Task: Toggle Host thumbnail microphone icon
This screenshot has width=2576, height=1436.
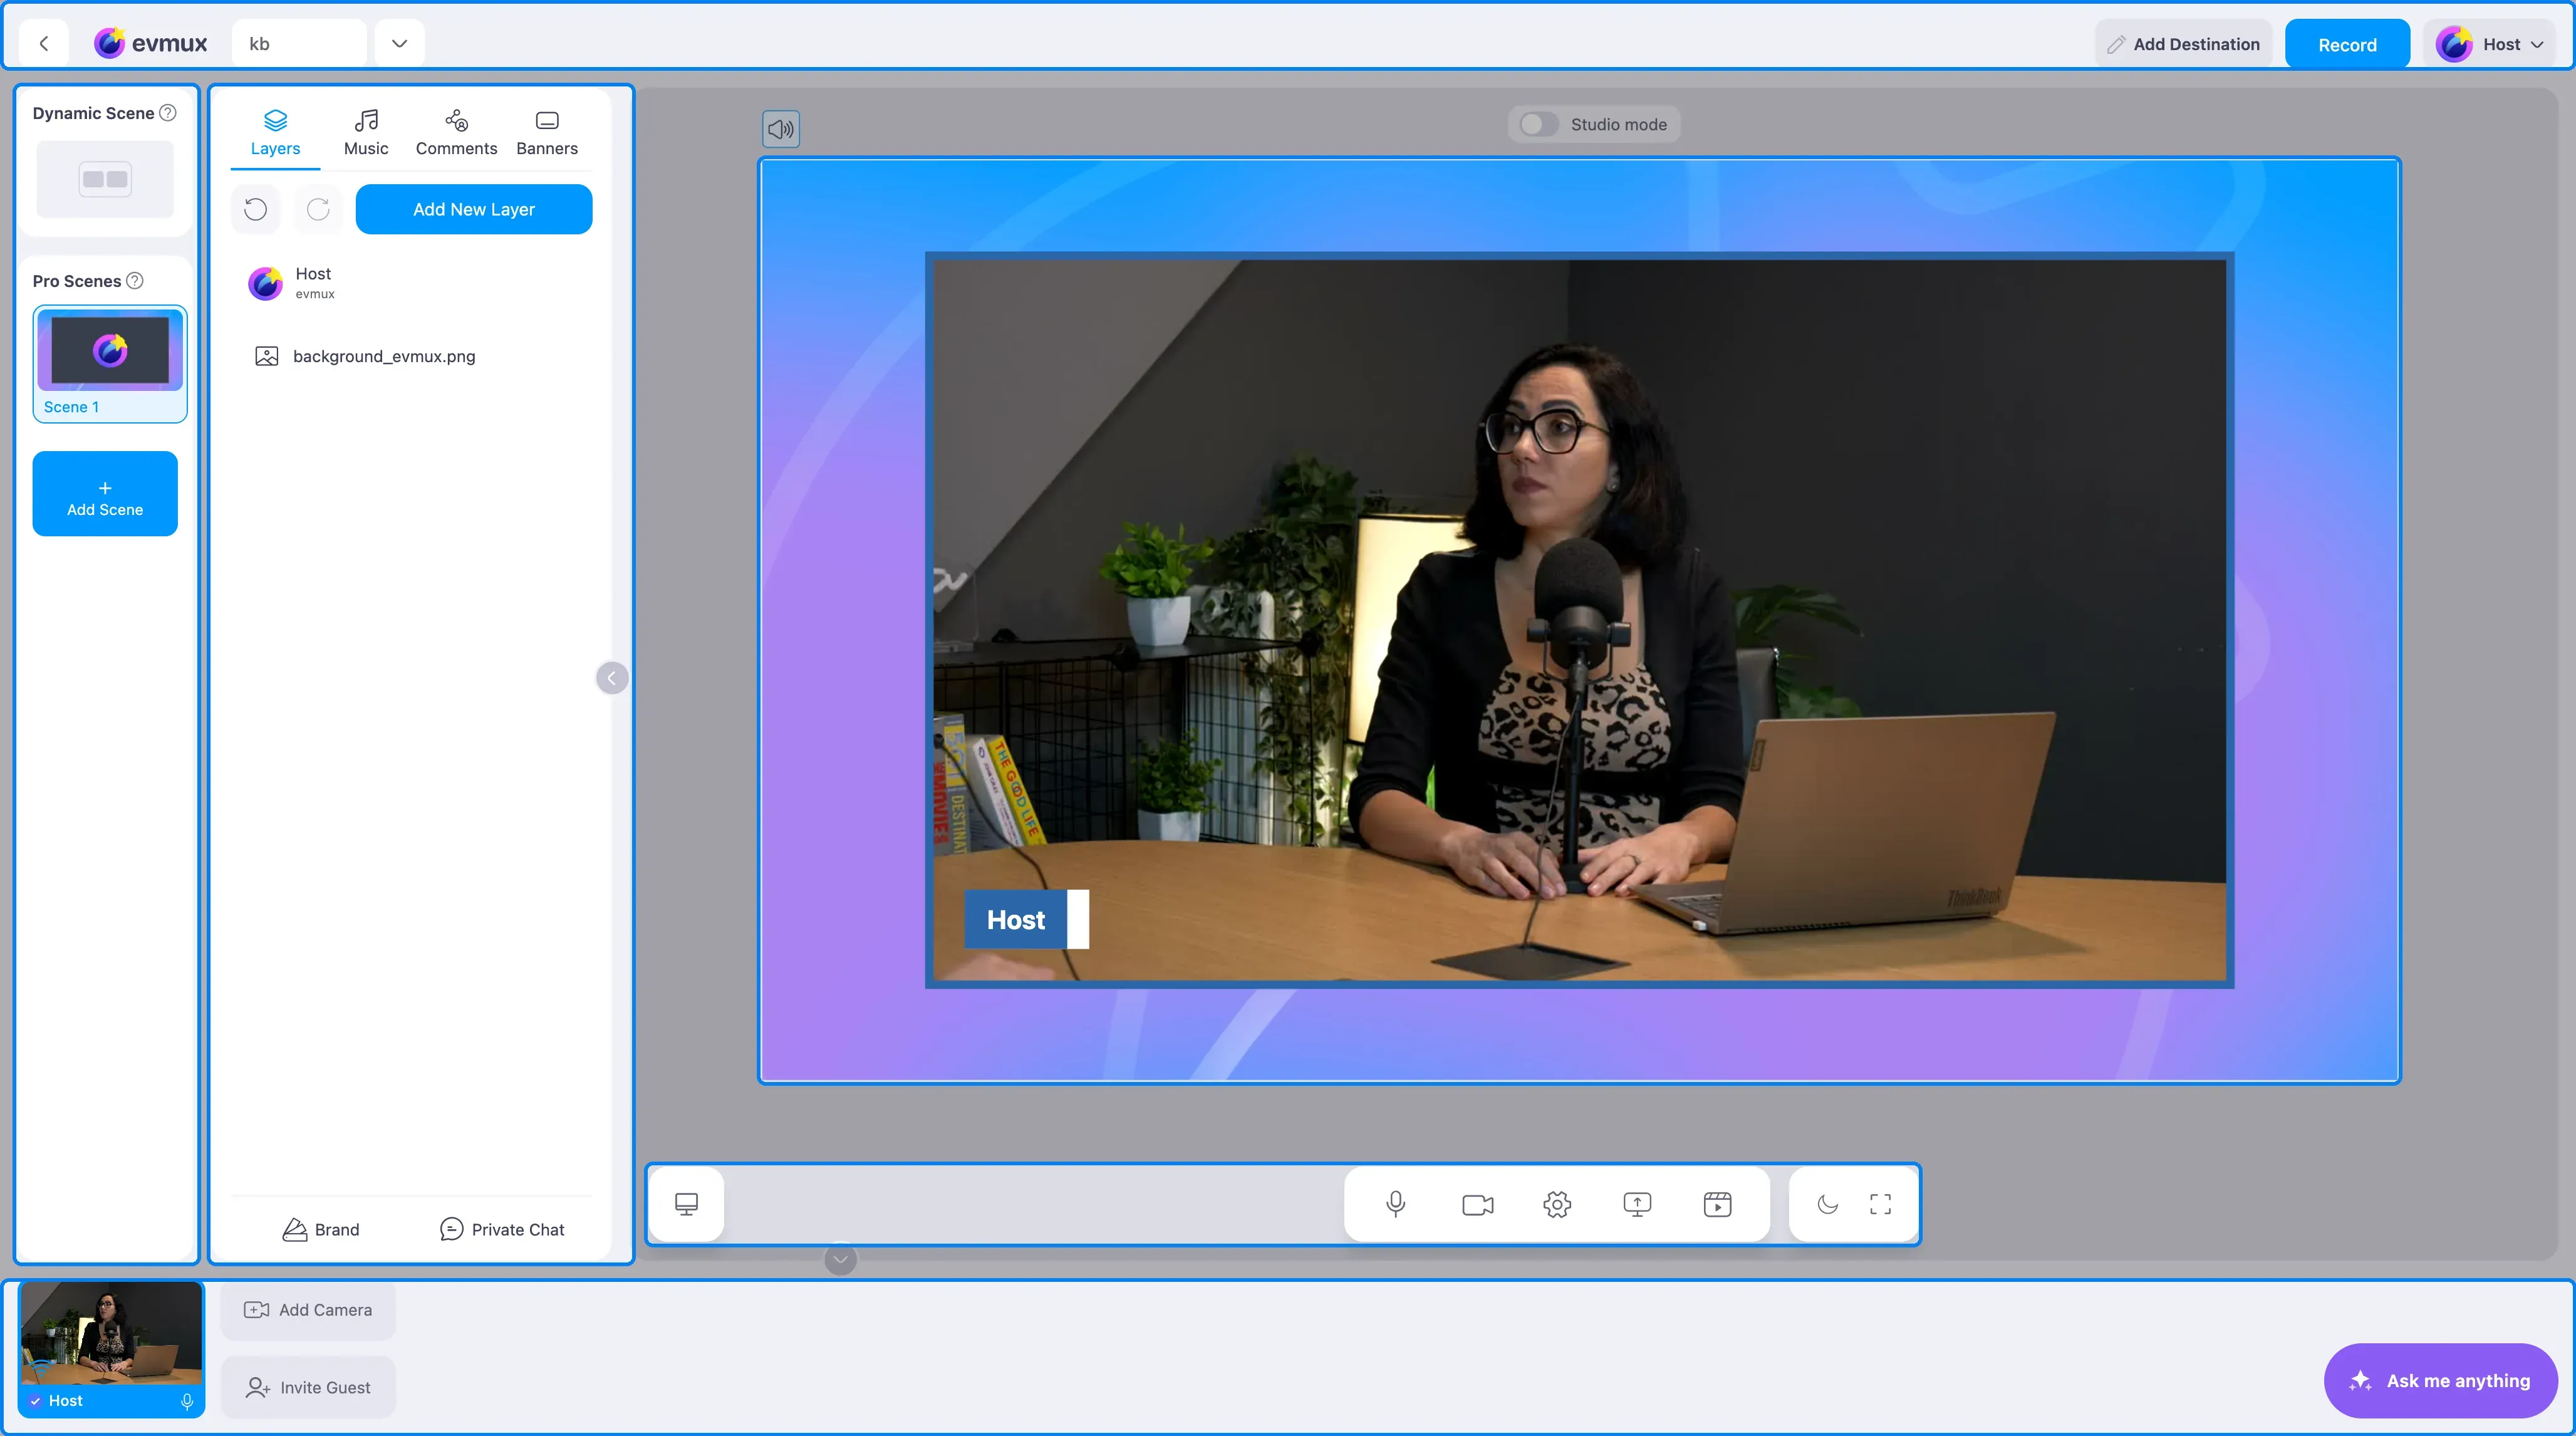Action: (x=187, y=1401)
